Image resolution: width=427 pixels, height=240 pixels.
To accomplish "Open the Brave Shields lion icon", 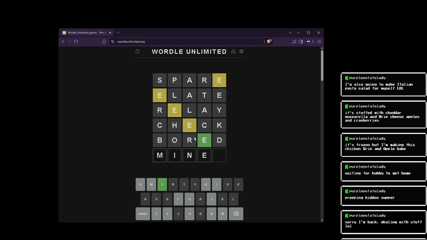I will [269, 41].
